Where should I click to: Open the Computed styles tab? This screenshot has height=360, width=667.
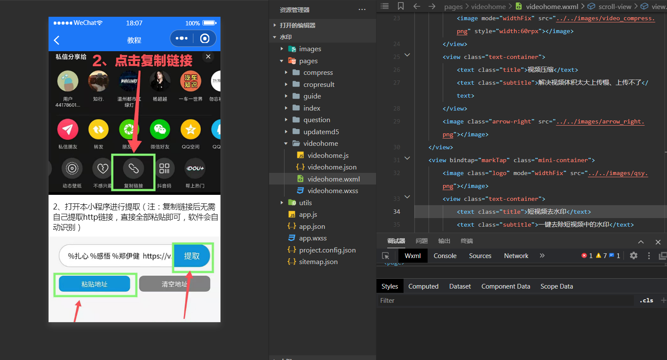423,286
